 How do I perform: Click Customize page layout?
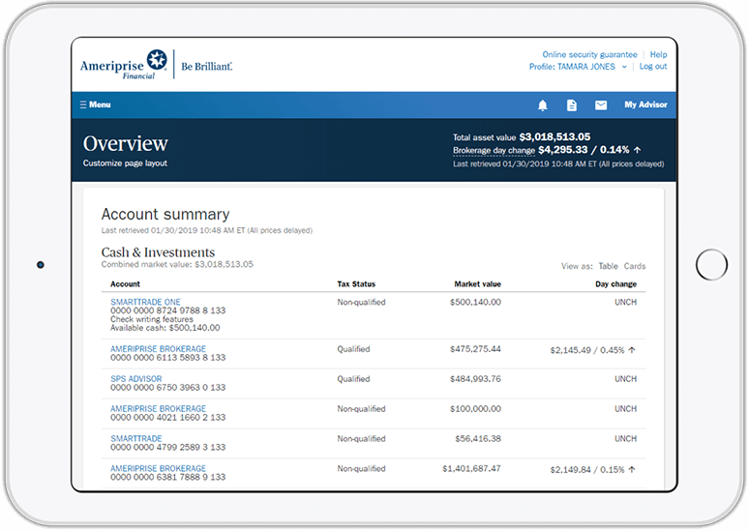click(125, 163)
